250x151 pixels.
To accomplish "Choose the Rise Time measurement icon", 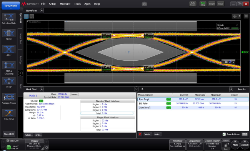I will point(9,113).
